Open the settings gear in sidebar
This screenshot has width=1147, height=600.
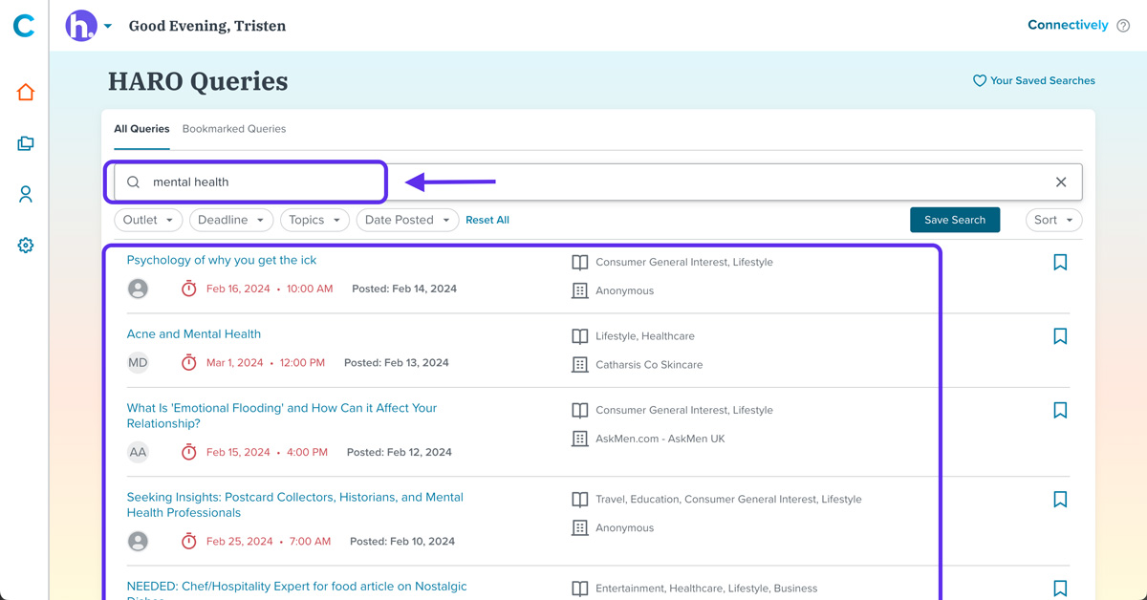coord(26,246)
